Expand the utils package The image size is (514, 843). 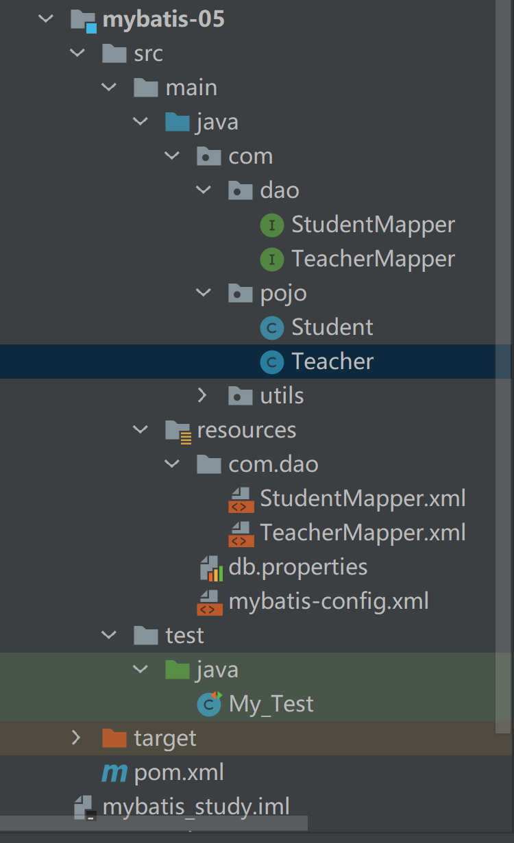[x=202, y=396]
